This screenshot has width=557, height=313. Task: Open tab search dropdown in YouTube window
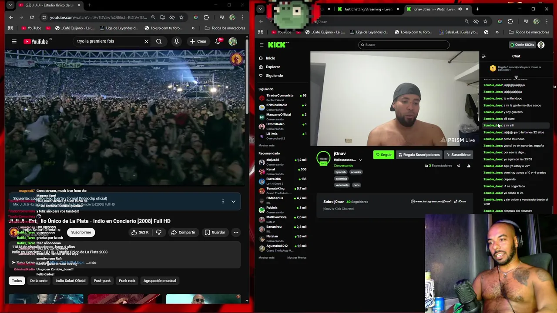(10, 5)
